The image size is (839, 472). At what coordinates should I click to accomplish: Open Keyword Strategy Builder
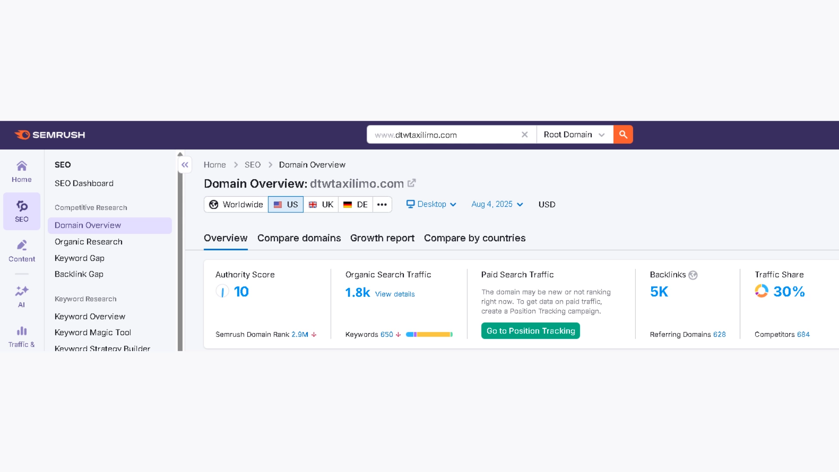pyautogui.click(x=102, y=348)
